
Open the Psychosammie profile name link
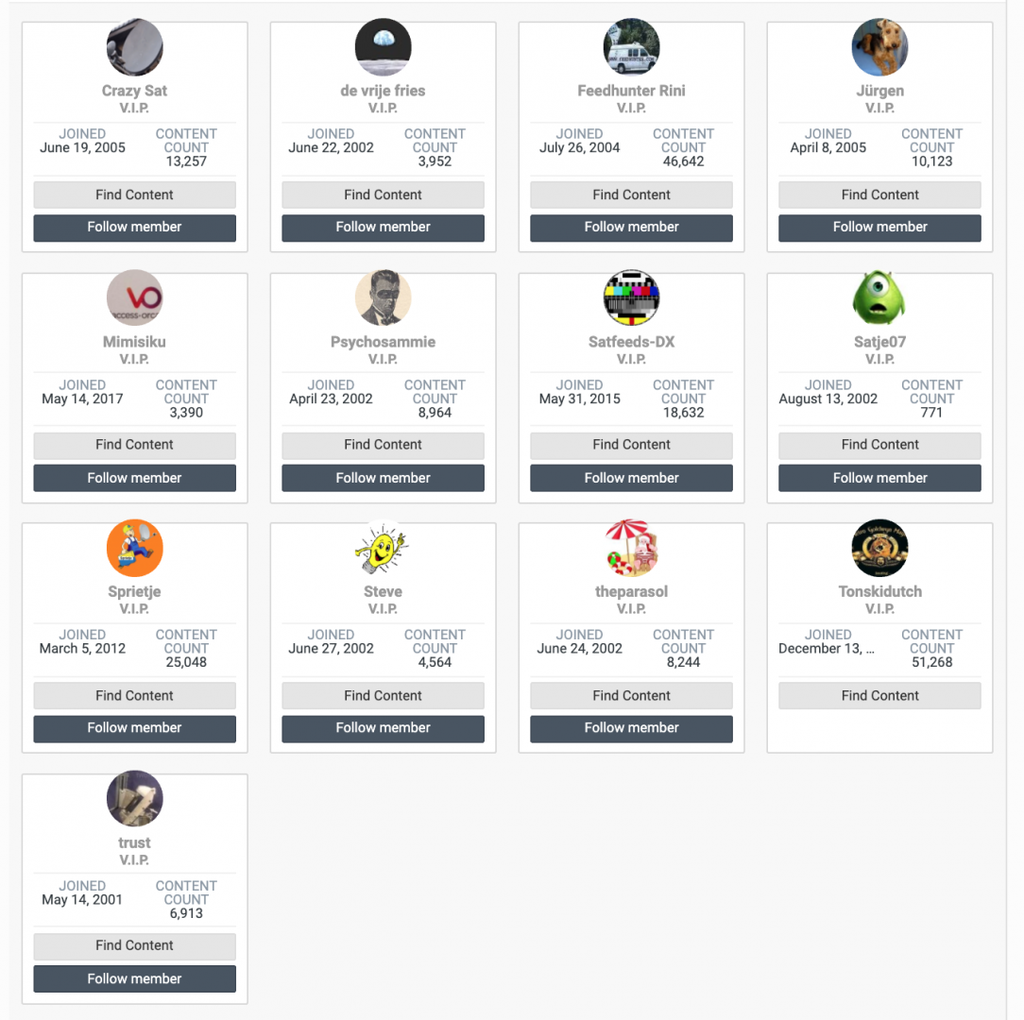tap(383, 342)
